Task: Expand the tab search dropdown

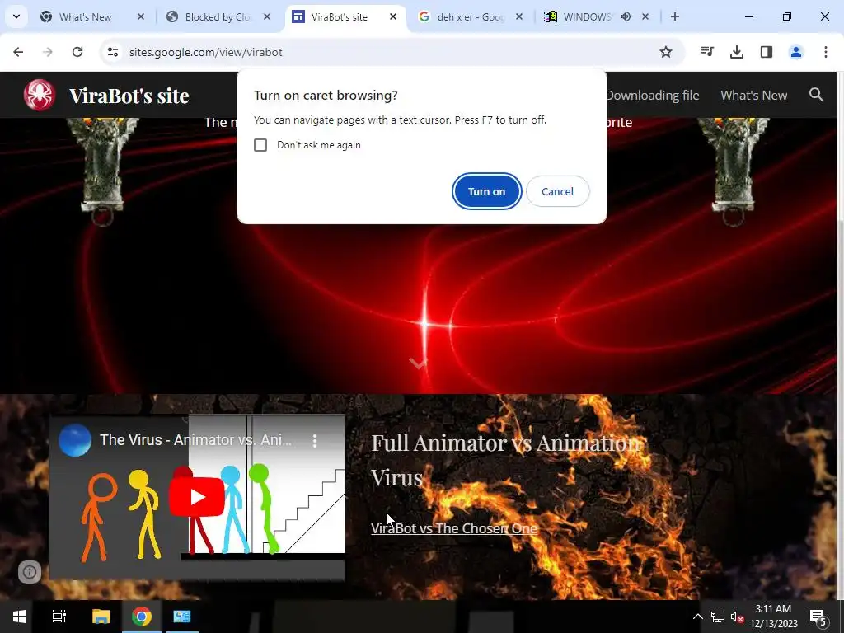Action: [x=16, y=16]
